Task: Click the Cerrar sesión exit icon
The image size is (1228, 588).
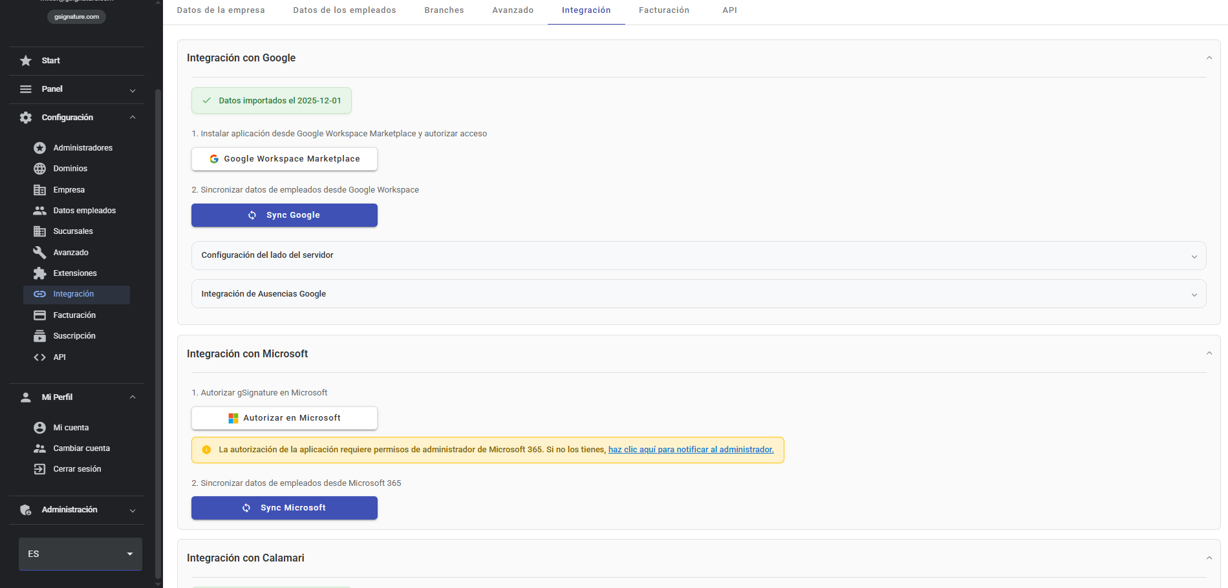Action: coord(39,469)
